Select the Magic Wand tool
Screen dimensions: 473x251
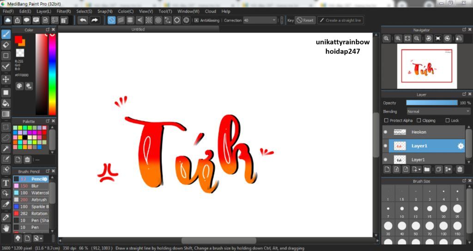click(x=6, y=148)
